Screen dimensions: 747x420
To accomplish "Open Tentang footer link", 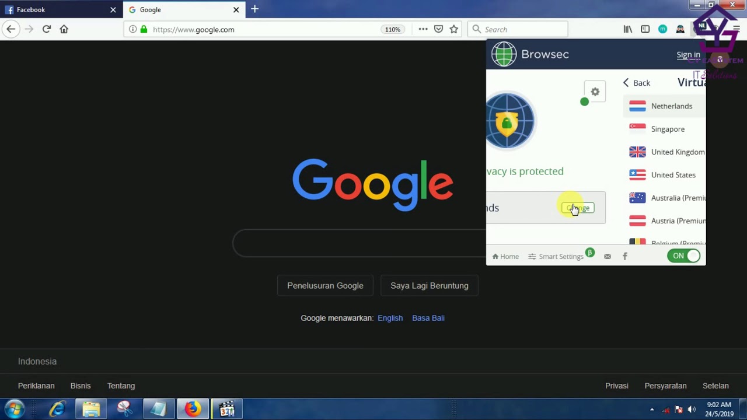I will coord(121,386).
